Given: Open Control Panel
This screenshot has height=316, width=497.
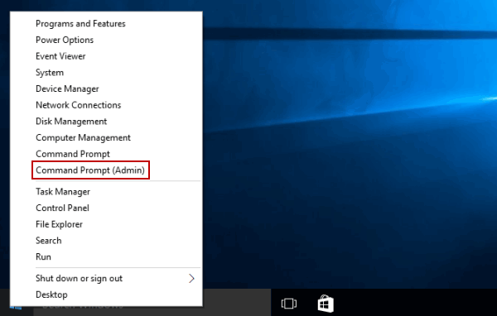Looking at the screenshot, I should [x=62, y=208].
